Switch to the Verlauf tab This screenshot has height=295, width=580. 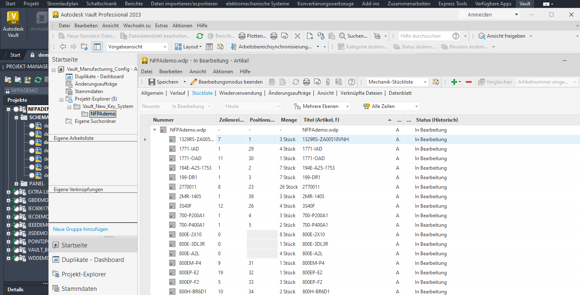point(177,93)
